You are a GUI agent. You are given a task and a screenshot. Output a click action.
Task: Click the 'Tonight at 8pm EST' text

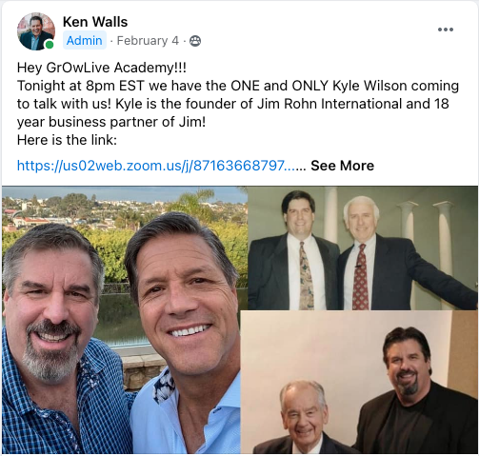[81, 86]
